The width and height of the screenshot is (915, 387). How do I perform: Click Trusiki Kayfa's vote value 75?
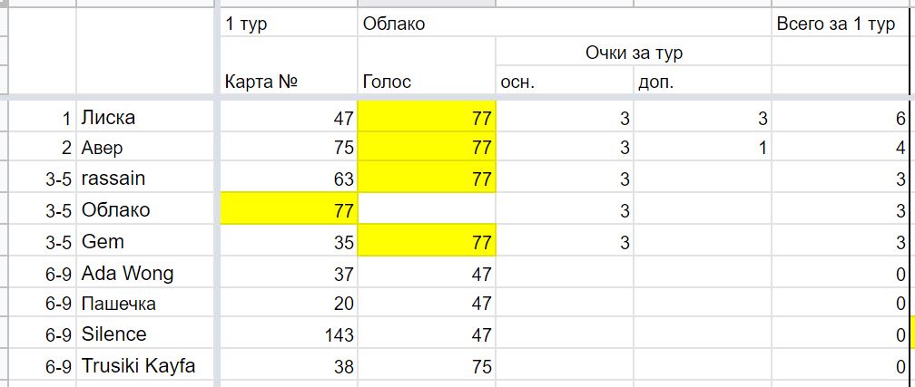pyautogui.click(x=427, y=365)
